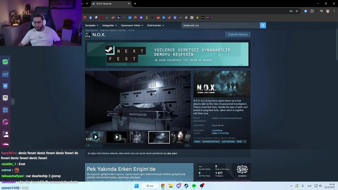Select the highlighted morgue screenshot thumbnail
Viewport: 338px width, 190px height.
coord(159,137)
